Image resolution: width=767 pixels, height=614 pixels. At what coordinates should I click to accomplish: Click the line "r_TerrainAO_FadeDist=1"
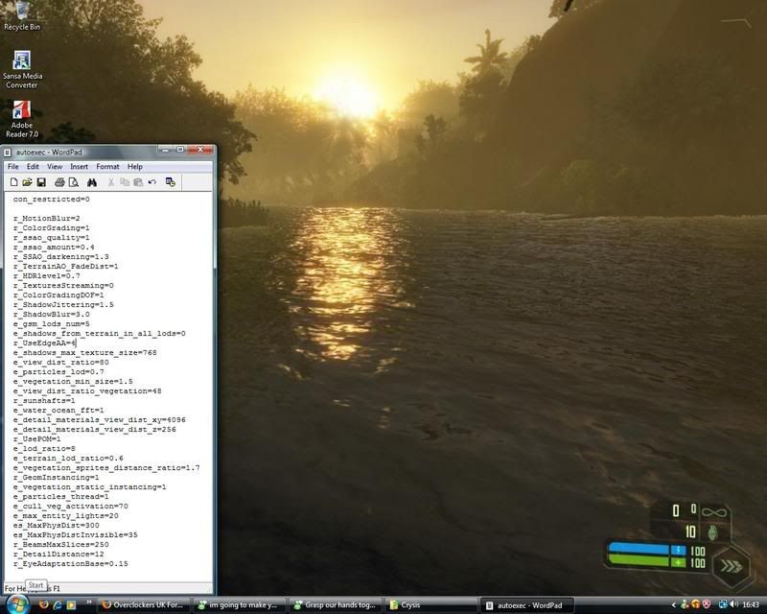(65, 267)
